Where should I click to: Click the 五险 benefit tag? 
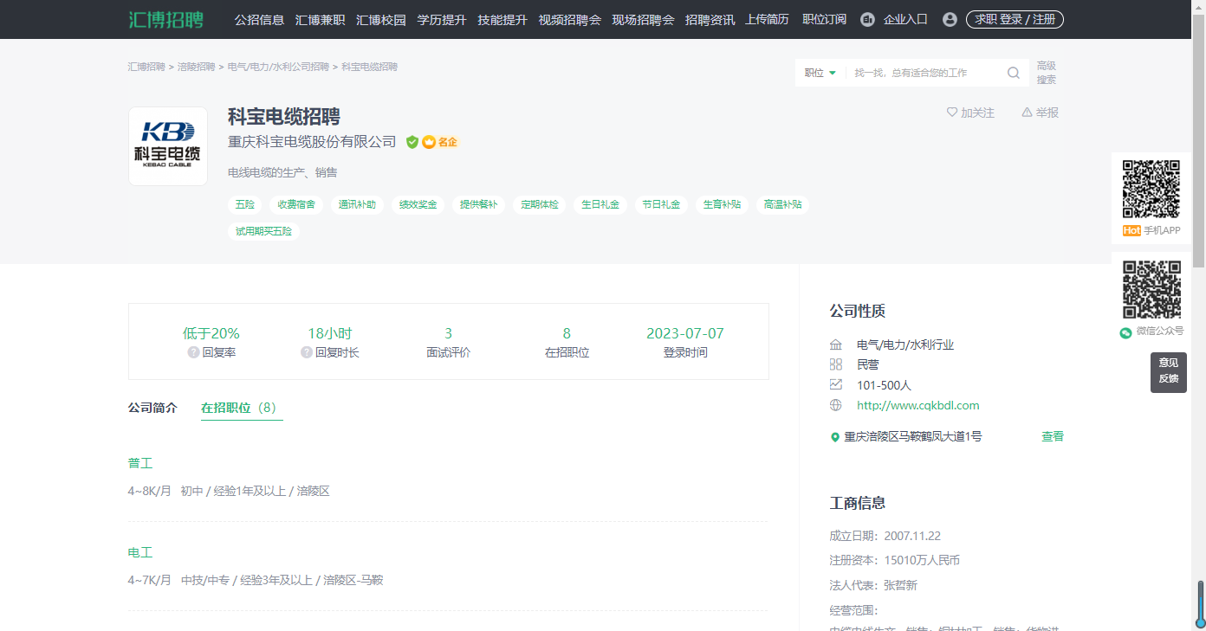pyautogui.click(x=245, y=205)
